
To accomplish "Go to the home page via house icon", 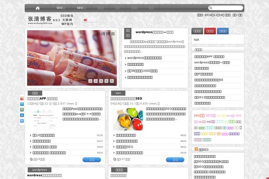I will click(38, 8).
